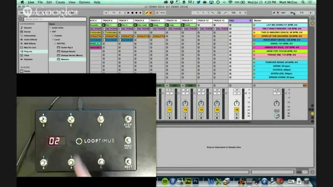Launch scene ONLY KING FOREVER
This screenshot has width=333, height=187.
(x=254, y=29)
